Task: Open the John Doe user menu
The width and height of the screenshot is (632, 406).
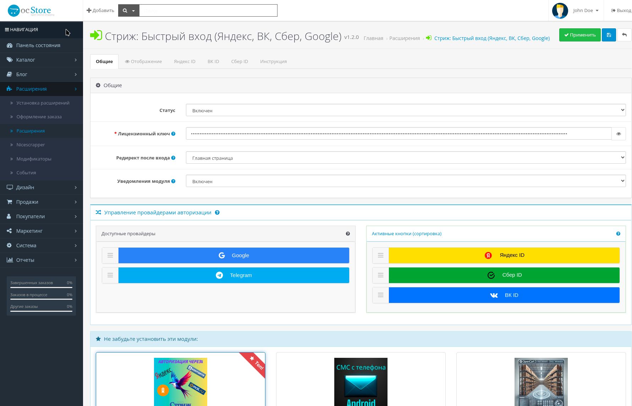Action: pyautogui.click(x=586, y=11)
